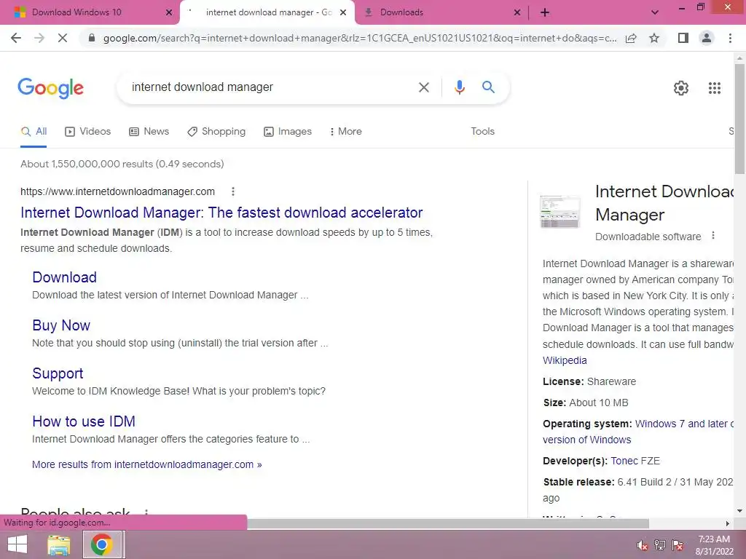Open the tab search chevron
The image size is (746, 559).
655,12
